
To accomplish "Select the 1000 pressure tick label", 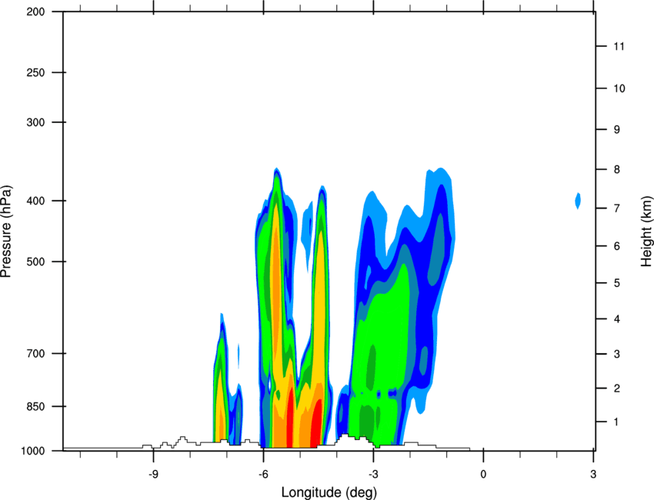I will coord(32,451).
